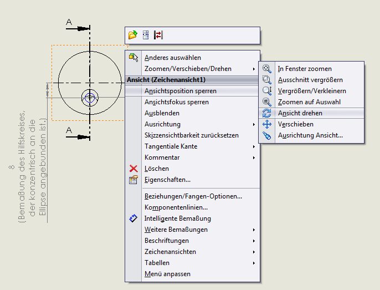Expand Ausrichtung submenu arrow
380x290 pixels.
tap(254, 125)
